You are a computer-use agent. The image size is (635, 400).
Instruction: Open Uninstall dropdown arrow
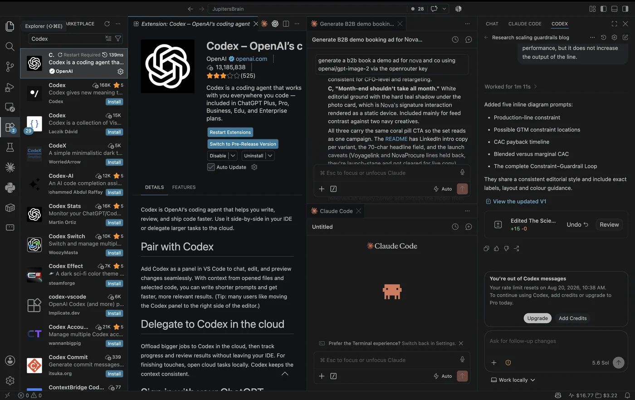pyautogui.click(x=270, y=156)
